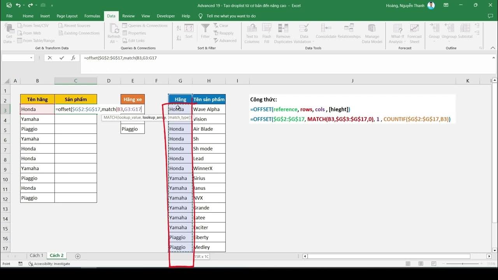498x280 pixels.
Task: Open the Queries & Connections pane
Action: point(145,26)
